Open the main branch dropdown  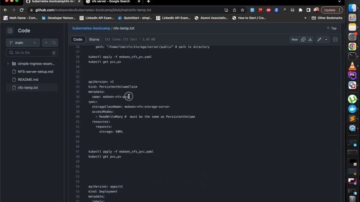click(22, 43)
